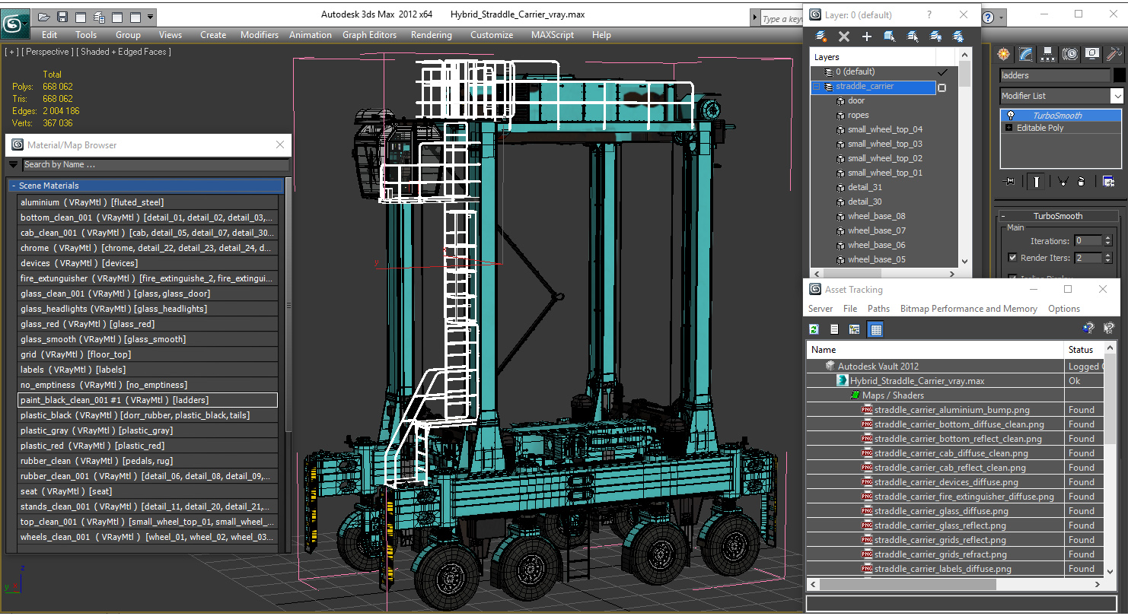1128x616 pixels.
Task: Click Iterations spinner arrows
Action: (1107, 241)
